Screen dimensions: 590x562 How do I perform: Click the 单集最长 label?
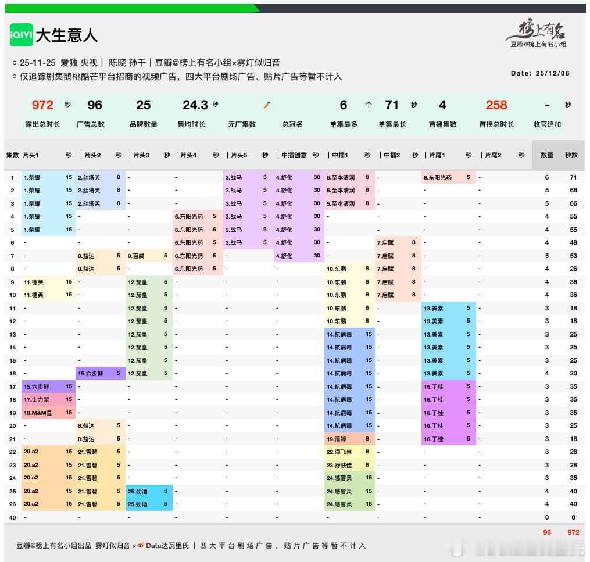(x=392, y=124)
